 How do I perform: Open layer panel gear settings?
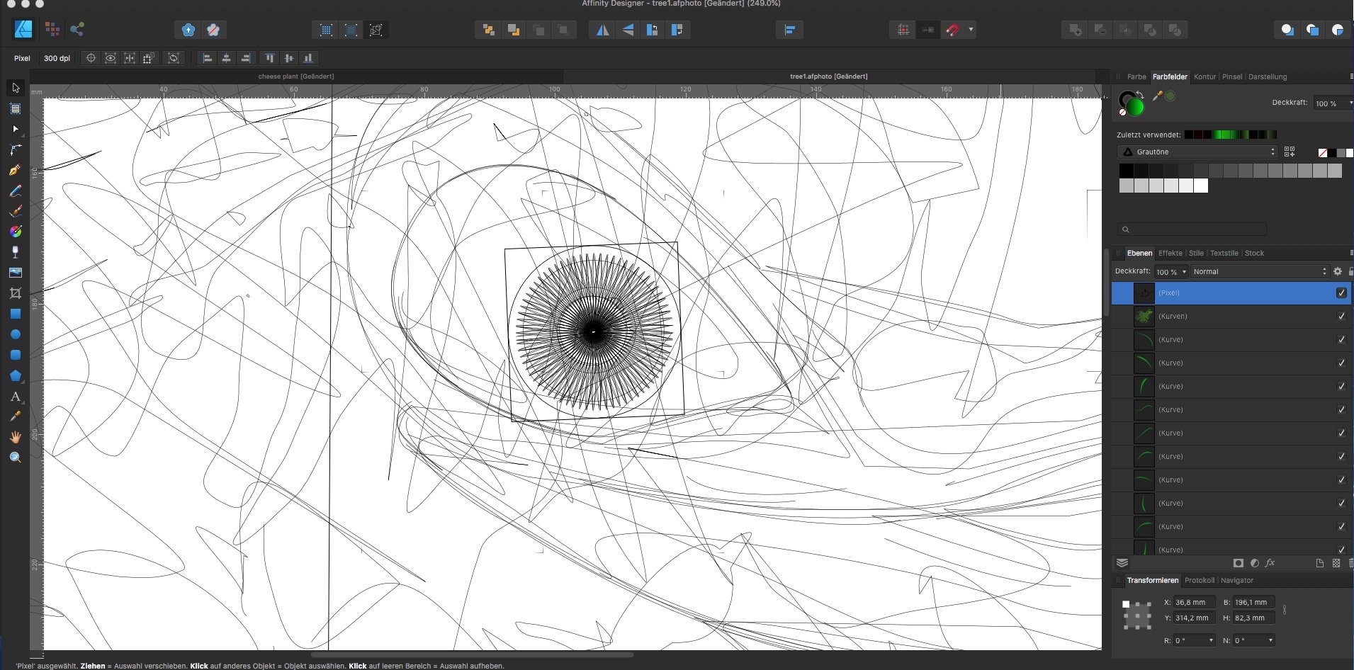click(x=1338, y=271)
